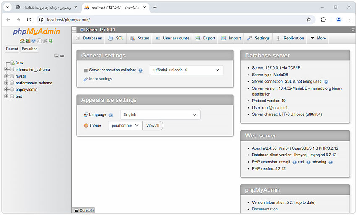Open browser tab search chevron
Image resolution: width=357 pixels, height=215 pixels.
coord(8,7)
